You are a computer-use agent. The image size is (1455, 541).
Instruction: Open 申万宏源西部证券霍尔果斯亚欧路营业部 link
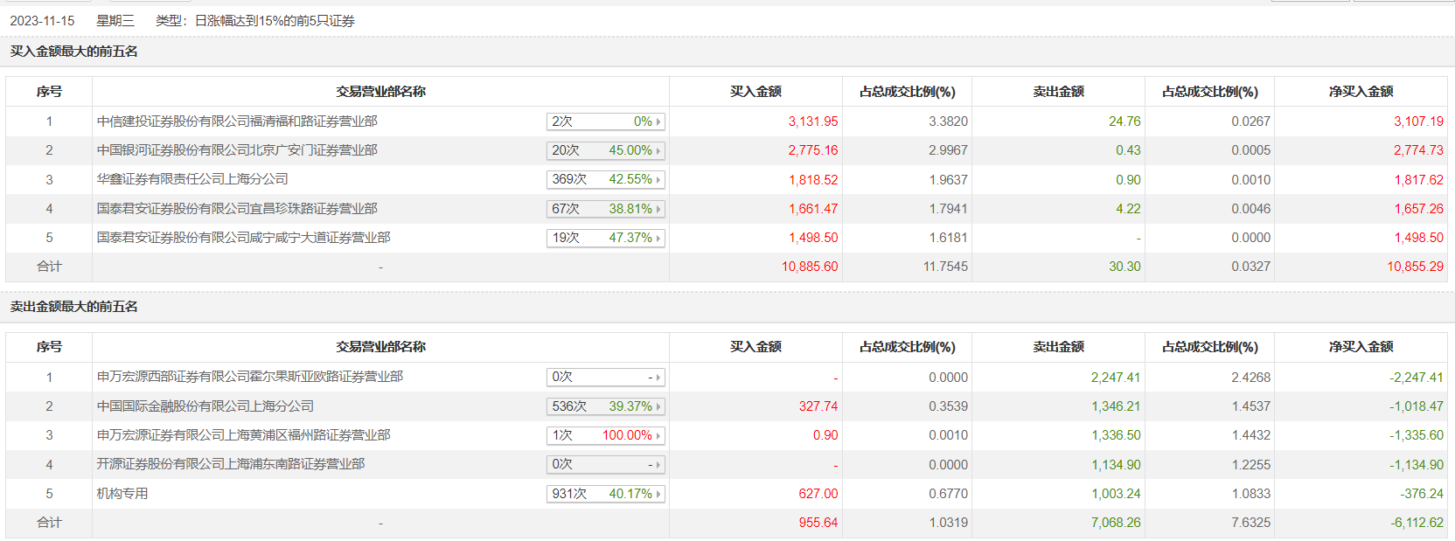coord(250,377)
